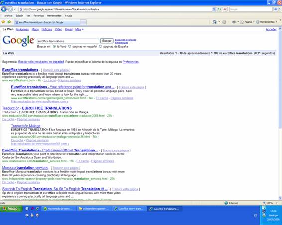The height and width of the screenshot is (225, 282).
Task: Click the Buscar button
Action: coord(107,41)
